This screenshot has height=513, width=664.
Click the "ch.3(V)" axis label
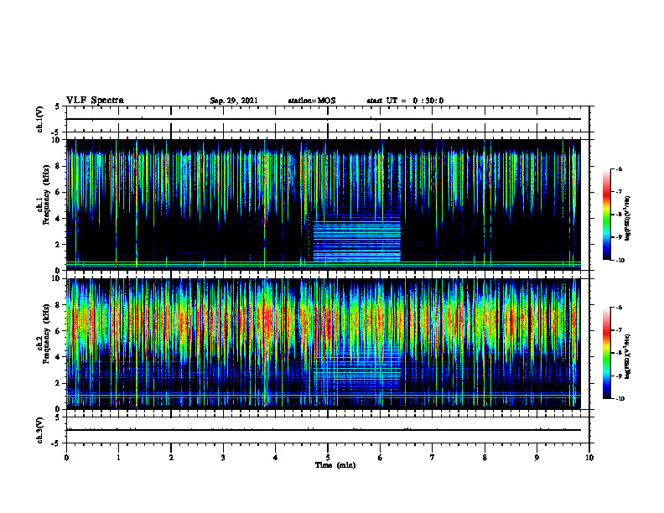(x=39, y=430)
